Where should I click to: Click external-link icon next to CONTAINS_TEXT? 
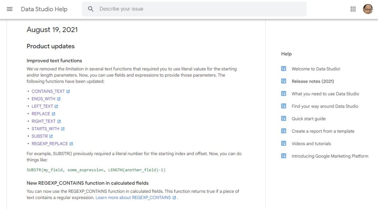68,91
